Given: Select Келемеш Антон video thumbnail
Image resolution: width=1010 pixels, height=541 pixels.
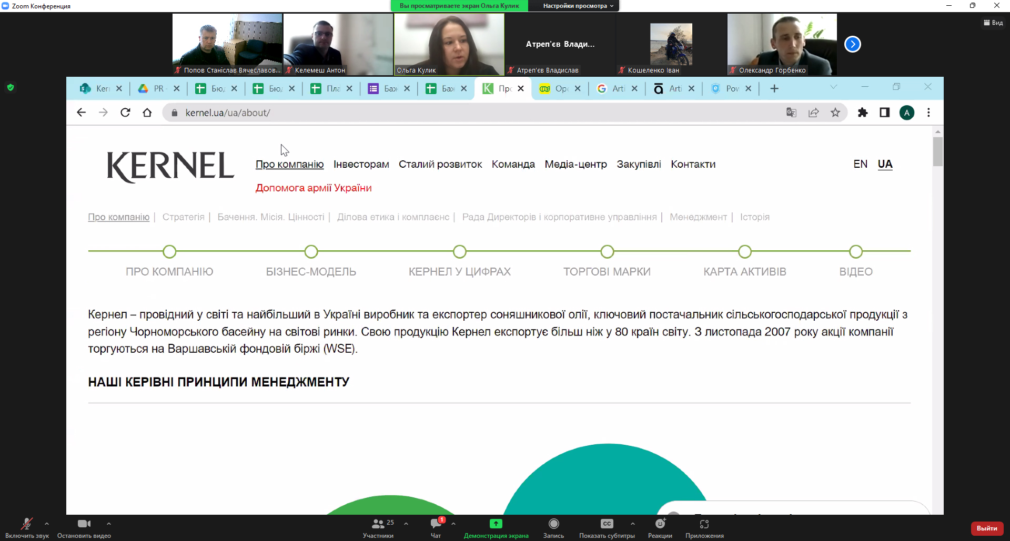Looking at the screenshot, I should pos(338,44).
